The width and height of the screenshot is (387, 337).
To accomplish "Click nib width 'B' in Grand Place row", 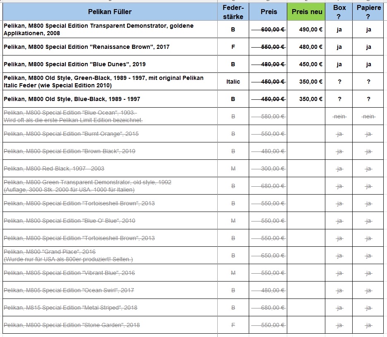I will pos(233,255).
